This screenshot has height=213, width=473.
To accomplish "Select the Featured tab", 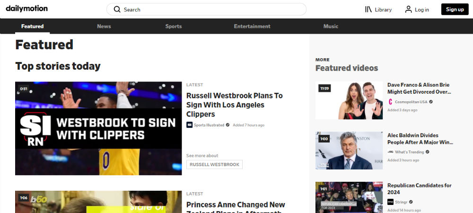I will (32, 26).
